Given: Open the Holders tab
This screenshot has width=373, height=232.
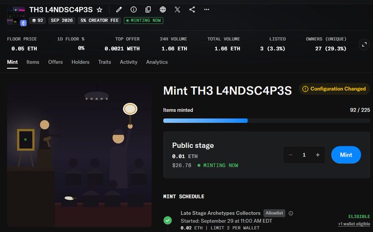Looking at the screenshot, I should 80,62.
